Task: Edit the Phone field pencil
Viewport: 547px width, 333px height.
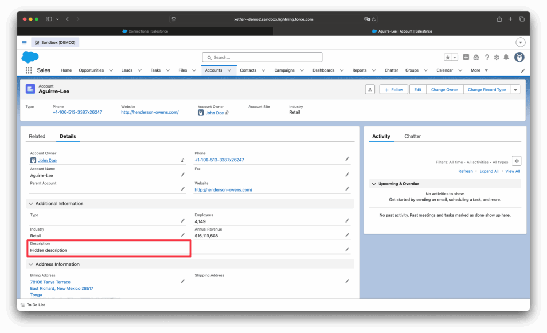Action: coord(347,159)
